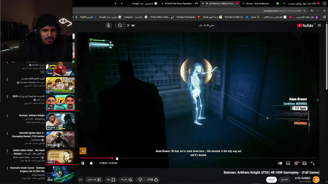This screenshot has height=184, width=328.
Task: Click the FA GAMEZ watermark in video corner
Action: (83, 151)
